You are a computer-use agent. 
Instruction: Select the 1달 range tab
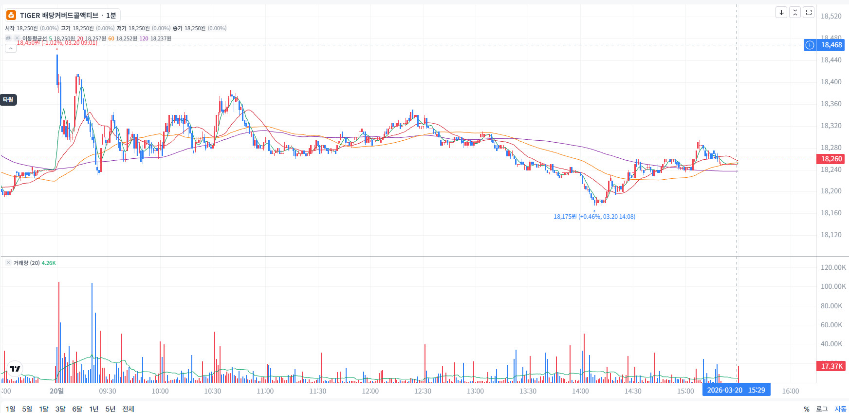(44, 409)
